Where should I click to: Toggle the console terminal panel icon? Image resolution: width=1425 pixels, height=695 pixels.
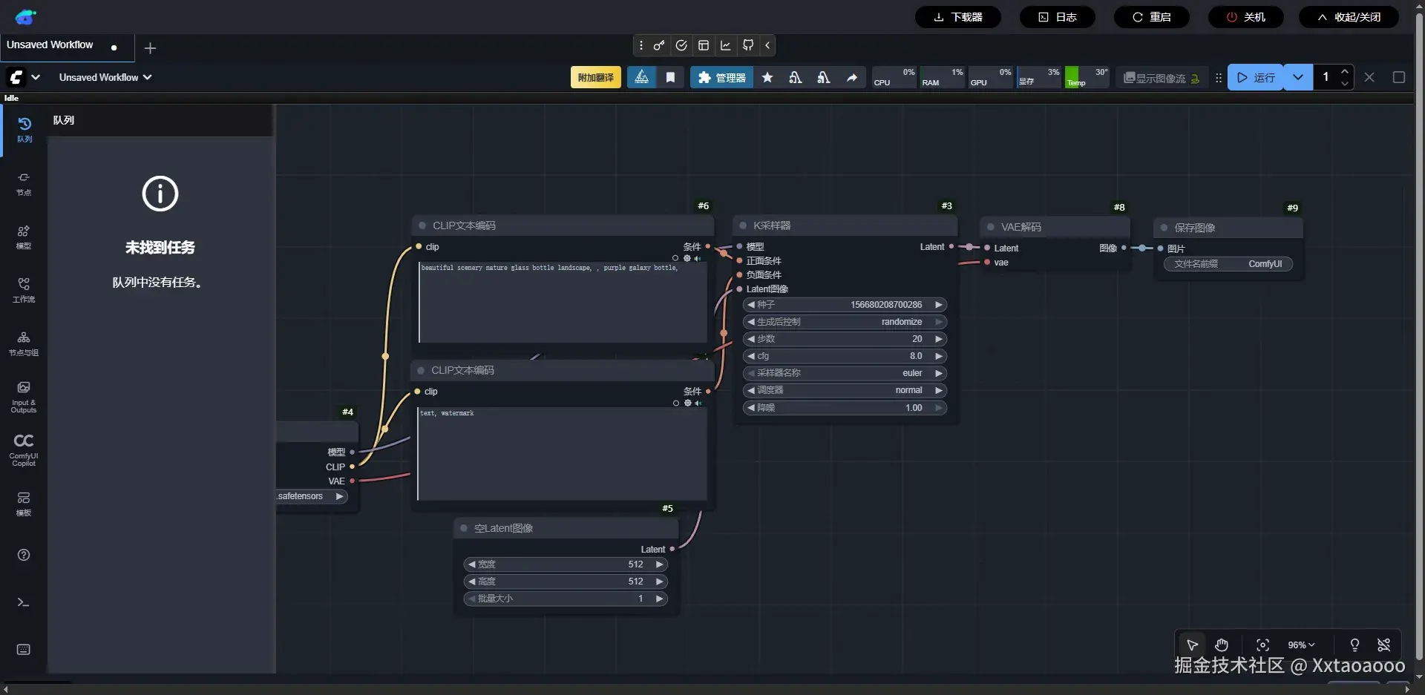(24, 602)
